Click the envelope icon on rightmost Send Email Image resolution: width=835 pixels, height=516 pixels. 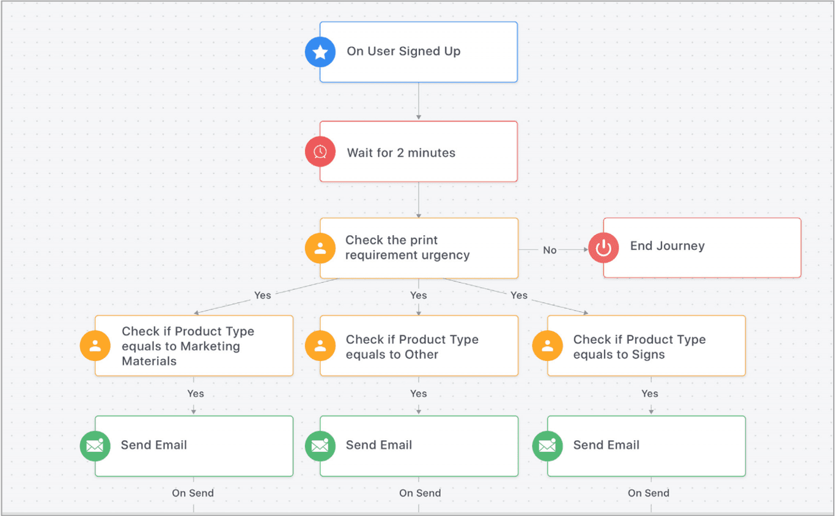[x=547, y=446]
